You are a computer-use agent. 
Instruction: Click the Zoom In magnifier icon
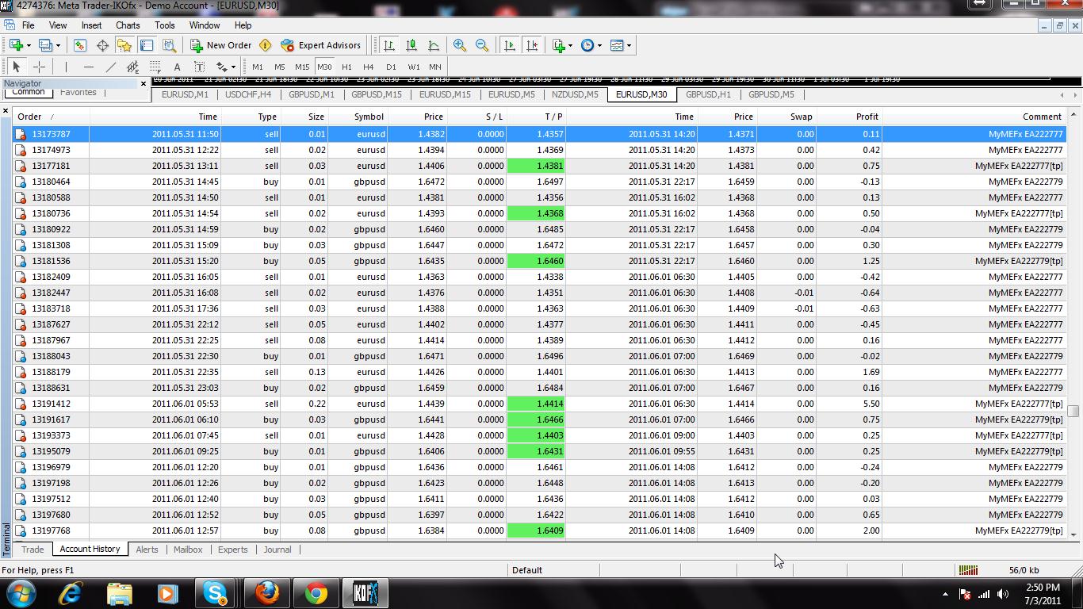(x=460, y=45)
